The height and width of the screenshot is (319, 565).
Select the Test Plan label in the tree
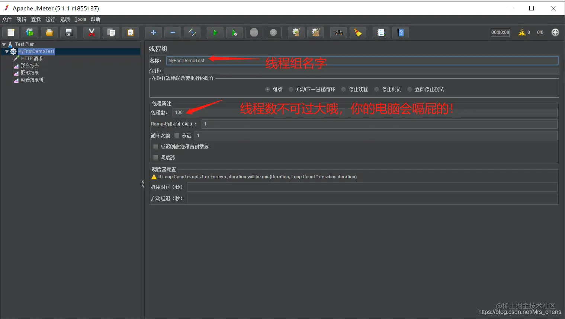[25, 44]
